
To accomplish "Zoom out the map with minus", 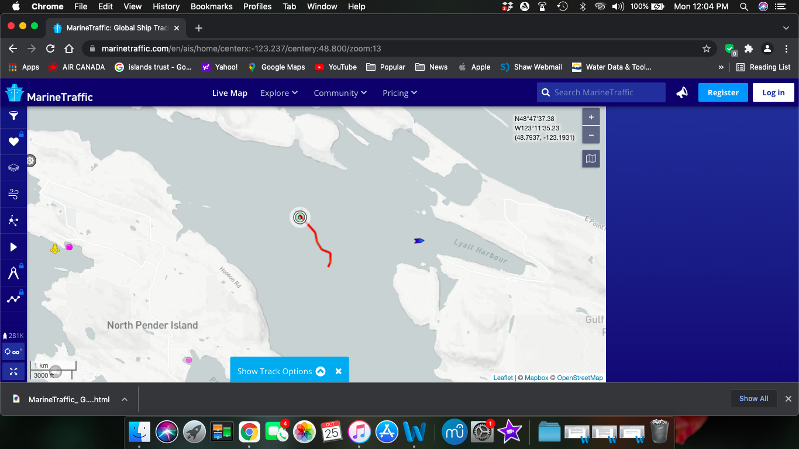I will click(x=591, y=135).
